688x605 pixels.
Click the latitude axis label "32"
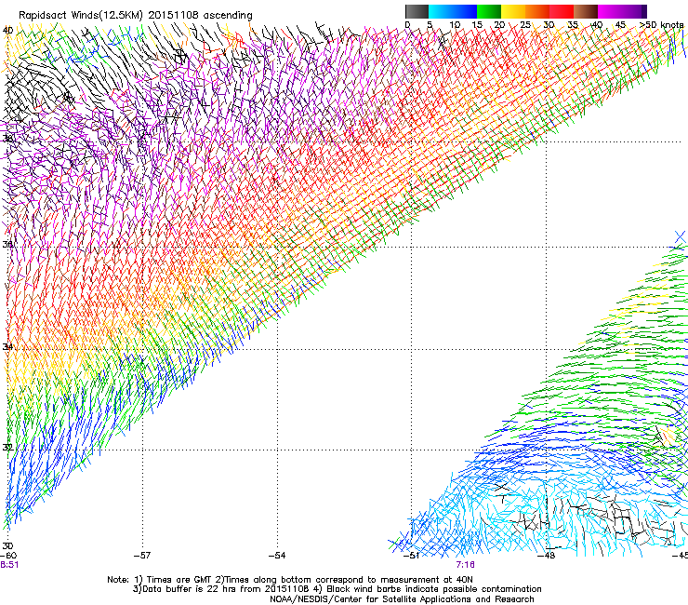[7, 448]
